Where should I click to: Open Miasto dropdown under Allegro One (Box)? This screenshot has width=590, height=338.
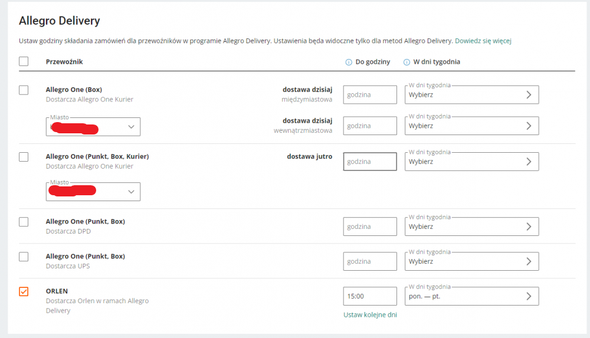click(x=93, y=126)
